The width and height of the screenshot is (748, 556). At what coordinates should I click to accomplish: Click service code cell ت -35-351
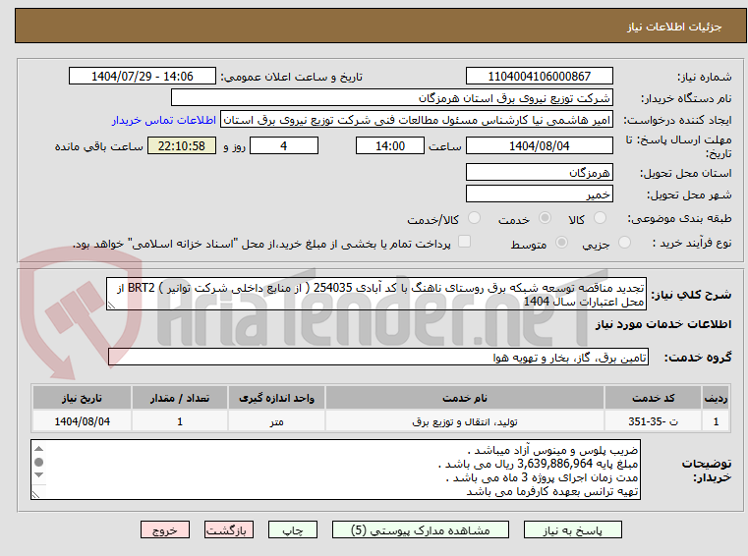[x=653, y=421]
